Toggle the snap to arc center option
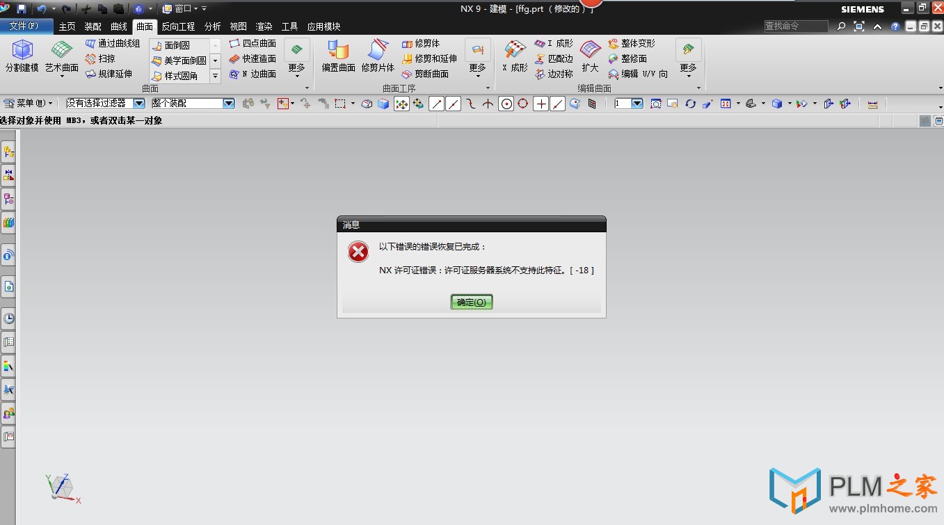Image resolution: width=944 pixels, height=525 pixels. pyautogui.click(x=507, y=104)
